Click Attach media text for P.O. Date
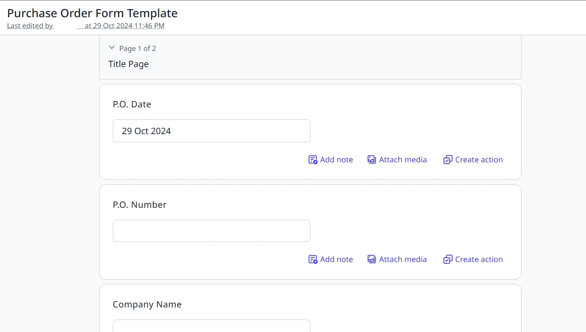This screenshot has height=332, width=586. (403, 160)
